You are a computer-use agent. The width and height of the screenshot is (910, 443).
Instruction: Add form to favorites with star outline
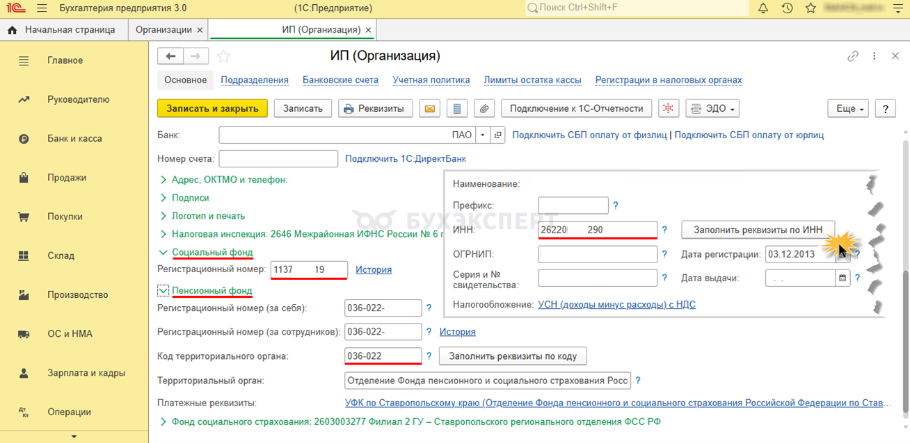tap(223, 56)
